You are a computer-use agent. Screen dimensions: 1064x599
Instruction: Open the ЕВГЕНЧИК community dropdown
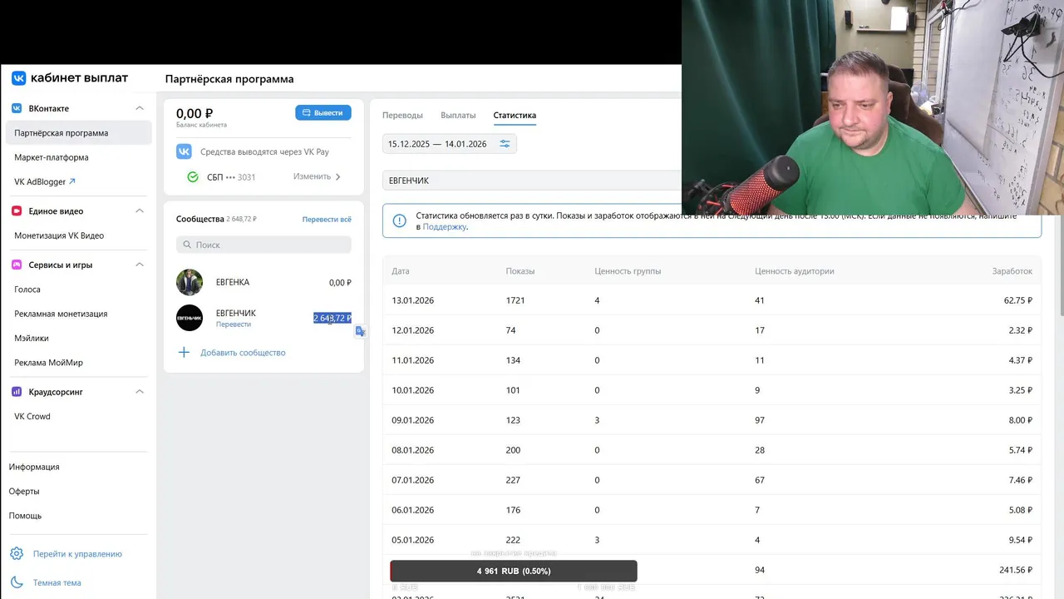[532, 181]
